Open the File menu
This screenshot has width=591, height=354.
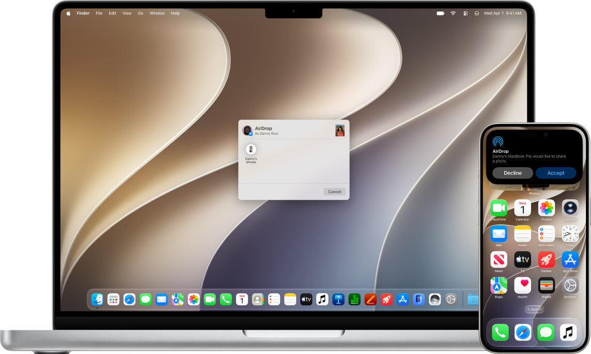(99, 13)
